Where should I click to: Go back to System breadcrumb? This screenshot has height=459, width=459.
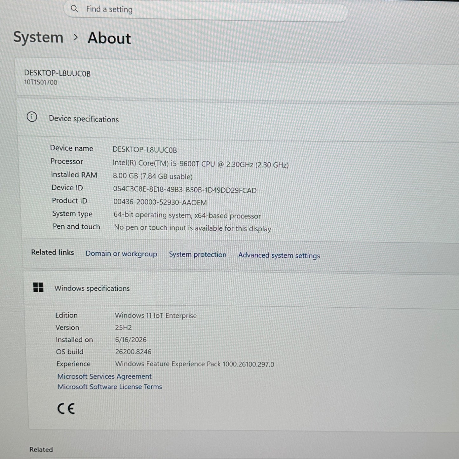click(38, 37)
